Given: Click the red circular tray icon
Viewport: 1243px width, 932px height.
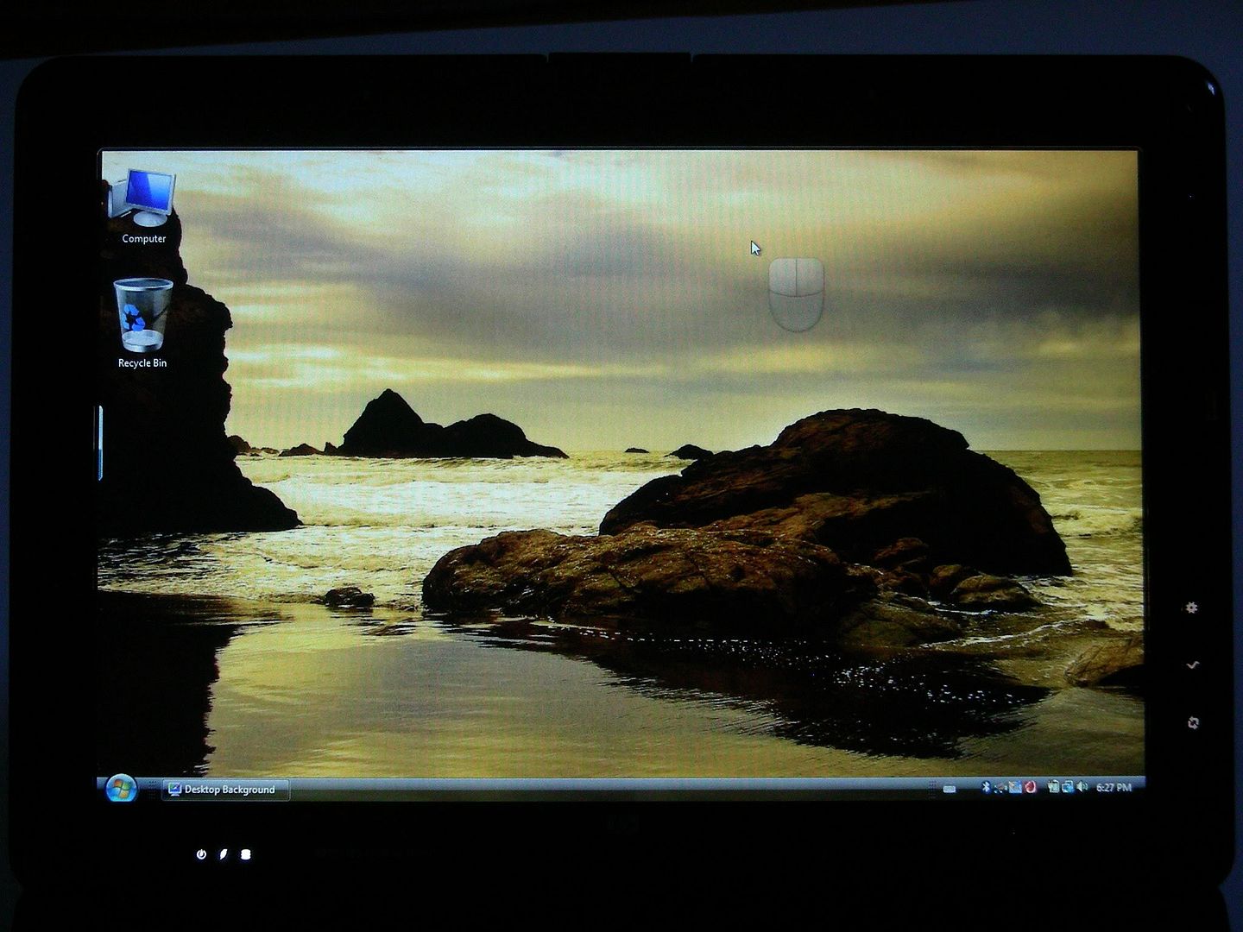Looking at the screenshot, I should 1030,787.
